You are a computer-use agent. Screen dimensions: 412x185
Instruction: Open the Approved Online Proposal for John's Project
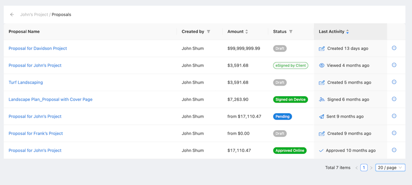pyautogui.click(x=35, y=150)
